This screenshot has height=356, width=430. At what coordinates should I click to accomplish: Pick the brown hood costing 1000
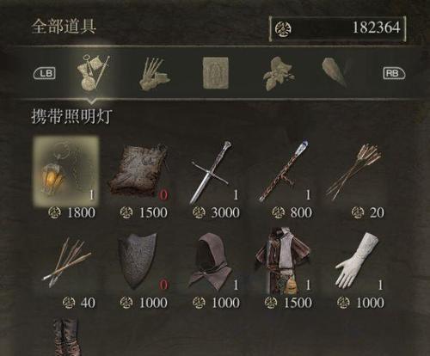211,261
